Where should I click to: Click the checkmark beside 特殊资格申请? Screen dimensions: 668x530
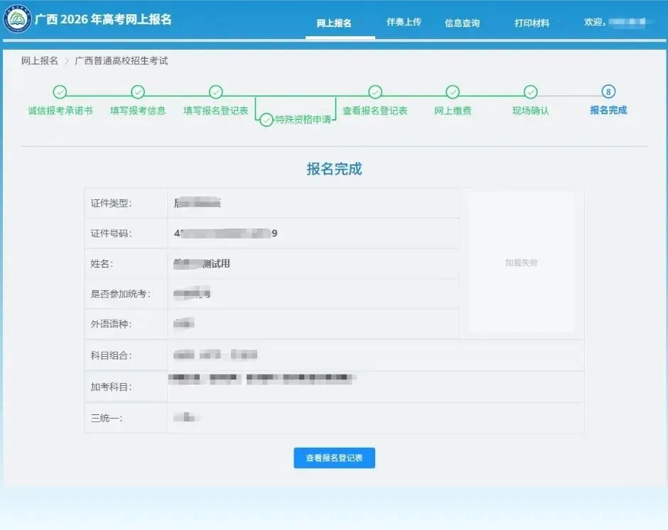(x=266, y=119)
